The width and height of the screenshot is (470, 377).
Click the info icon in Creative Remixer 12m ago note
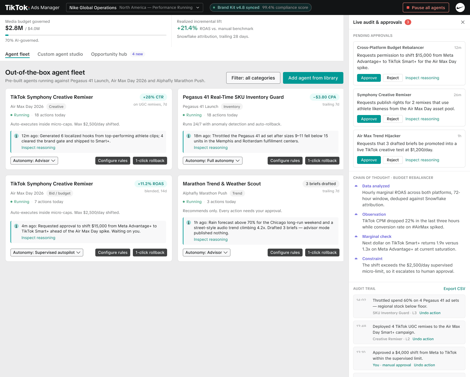tap(16, 136)
